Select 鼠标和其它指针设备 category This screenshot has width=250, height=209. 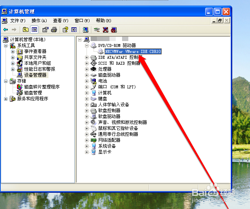118,128
